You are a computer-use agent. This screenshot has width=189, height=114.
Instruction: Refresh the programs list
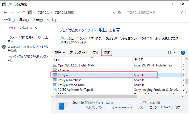(x=119, y=13)
